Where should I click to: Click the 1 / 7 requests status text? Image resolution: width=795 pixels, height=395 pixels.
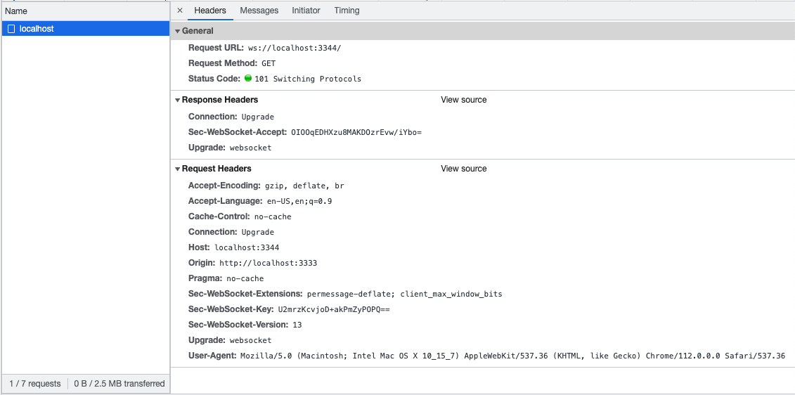pos(35,384)
